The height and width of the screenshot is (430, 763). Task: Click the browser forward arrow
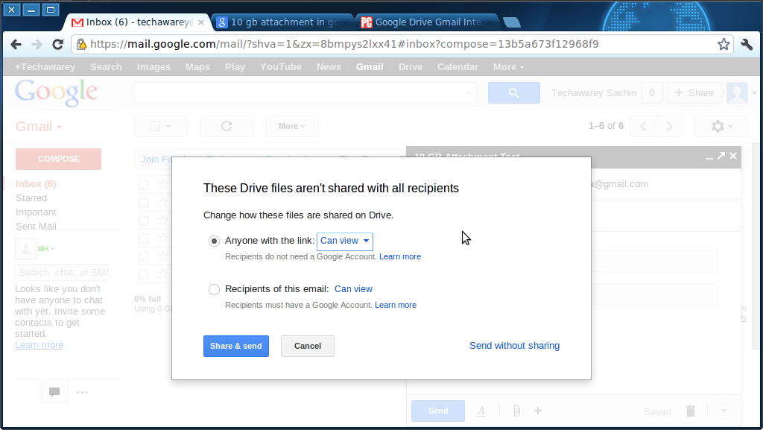(37, 44)
